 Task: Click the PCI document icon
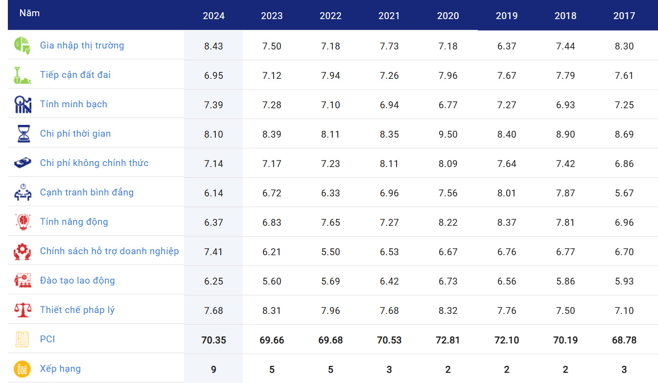[23, 339]
